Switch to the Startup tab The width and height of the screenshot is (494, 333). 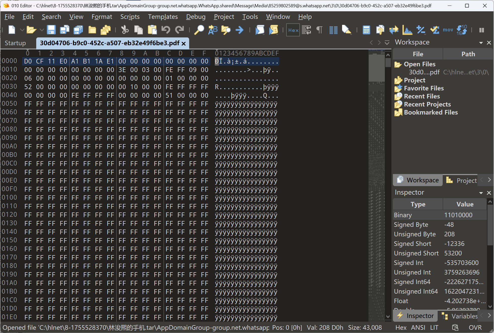tap(15, 43)
